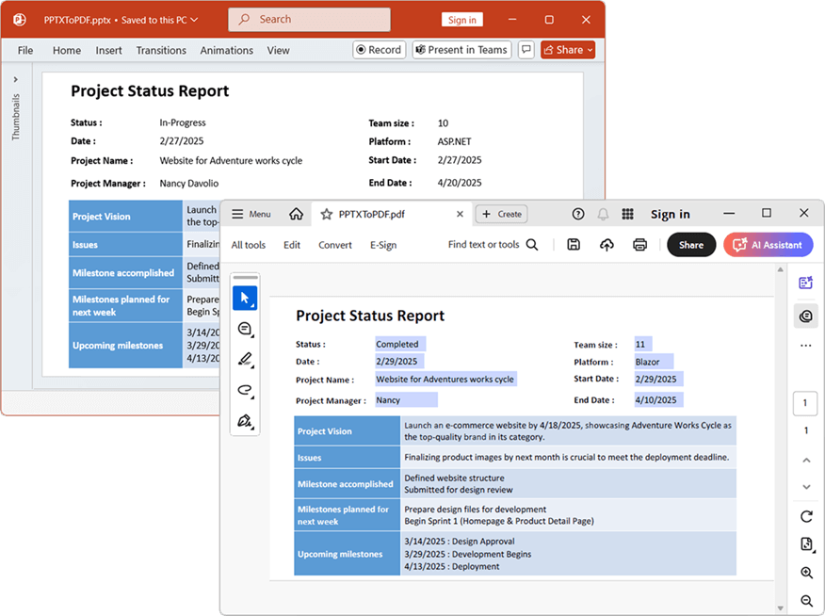Screen dimensions: 825x616
Task: Click the Create button in Acrobat
Action: (502, 214)
